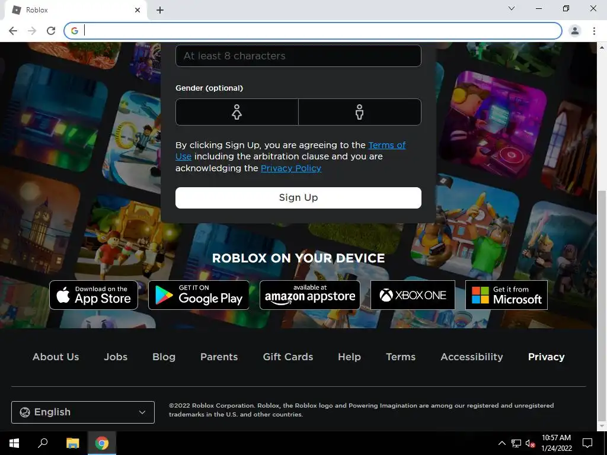Click the scrollbar down arrow
Screen dimensions: 607x455
(x=602, y=427)
